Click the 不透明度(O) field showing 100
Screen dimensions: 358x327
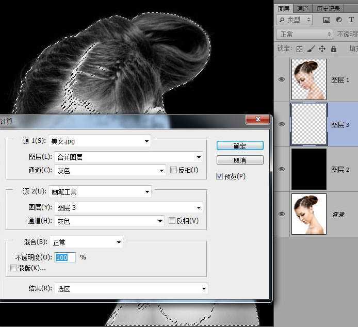[65, 257]
